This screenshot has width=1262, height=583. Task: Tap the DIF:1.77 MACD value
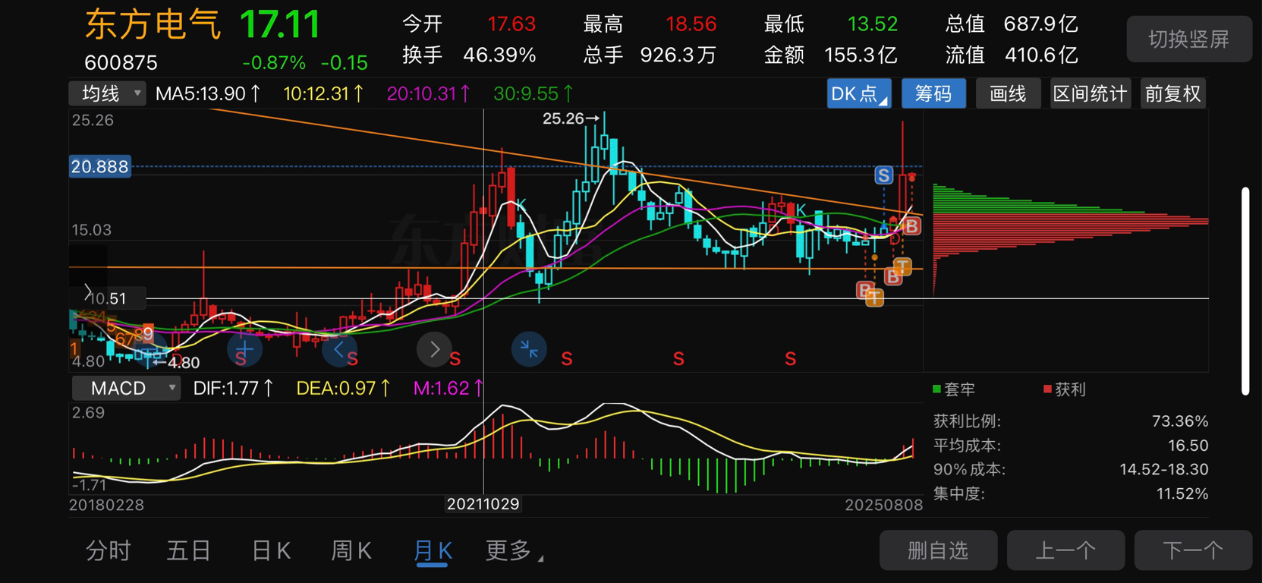(x=234, y=388)
